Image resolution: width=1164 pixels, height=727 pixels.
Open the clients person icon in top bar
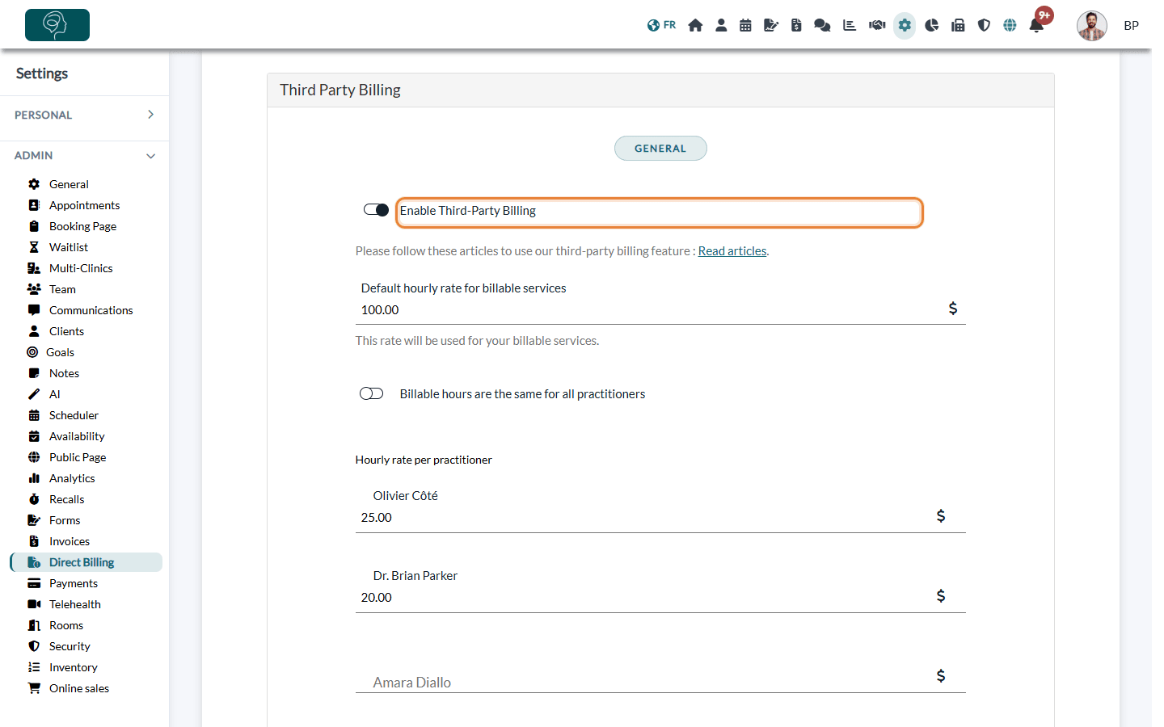[721, 25]
